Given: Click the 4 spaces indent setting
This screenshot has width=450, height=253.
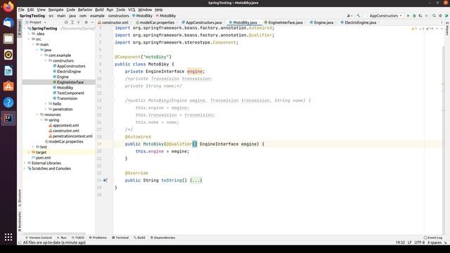Looking at the screenshot, I should click(x=435, y=242).
